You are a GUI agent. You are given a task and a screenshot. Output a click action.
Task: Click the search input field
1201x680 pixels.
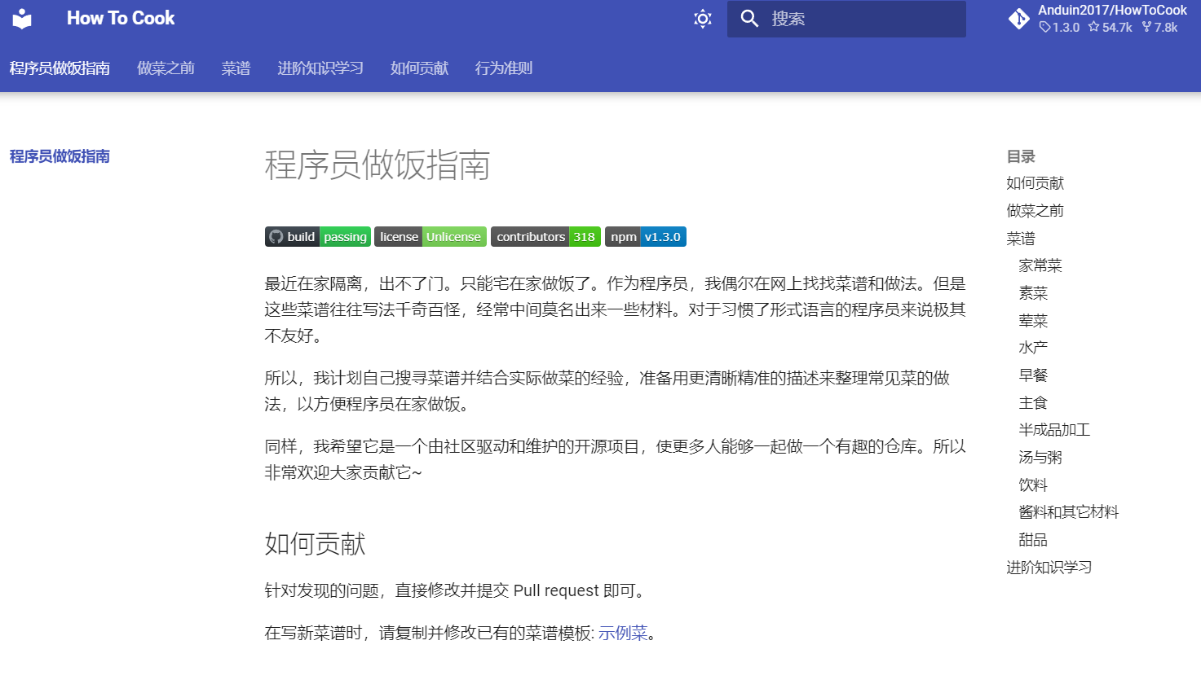863,19
